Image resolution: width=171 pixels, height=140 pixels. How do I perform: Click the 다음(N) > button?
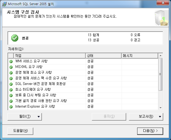(150, 131)
